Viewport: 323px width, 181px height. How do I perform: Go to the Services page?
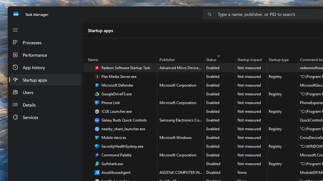(x=30, y=117)
